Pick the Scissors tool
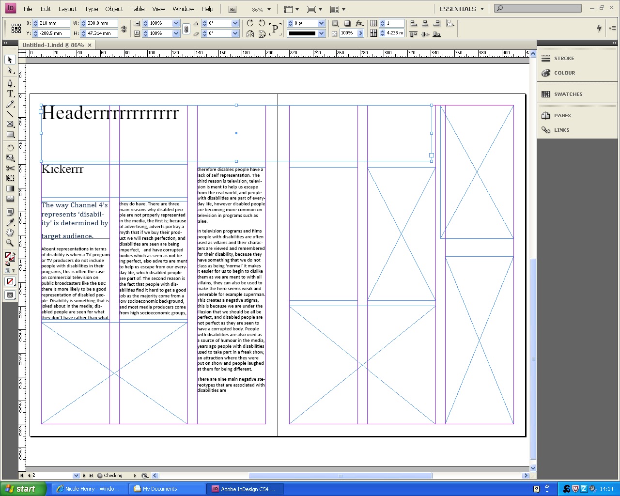620x496 pixels. click(10, 168)
